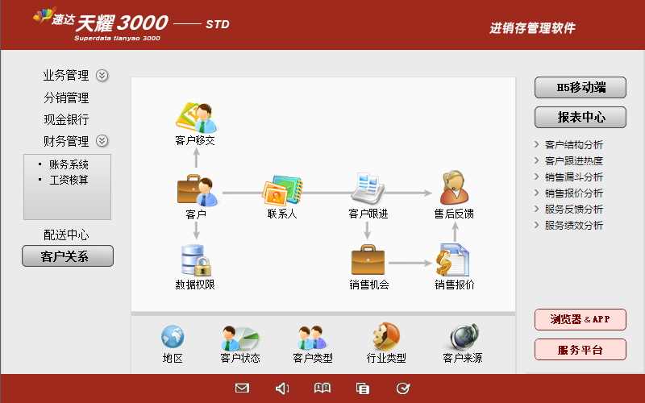This screenshot has height=403, width=645.
Task: Open the 销售机会 briefcase icon
Action: pyautogui.click(x=368, y=261)
